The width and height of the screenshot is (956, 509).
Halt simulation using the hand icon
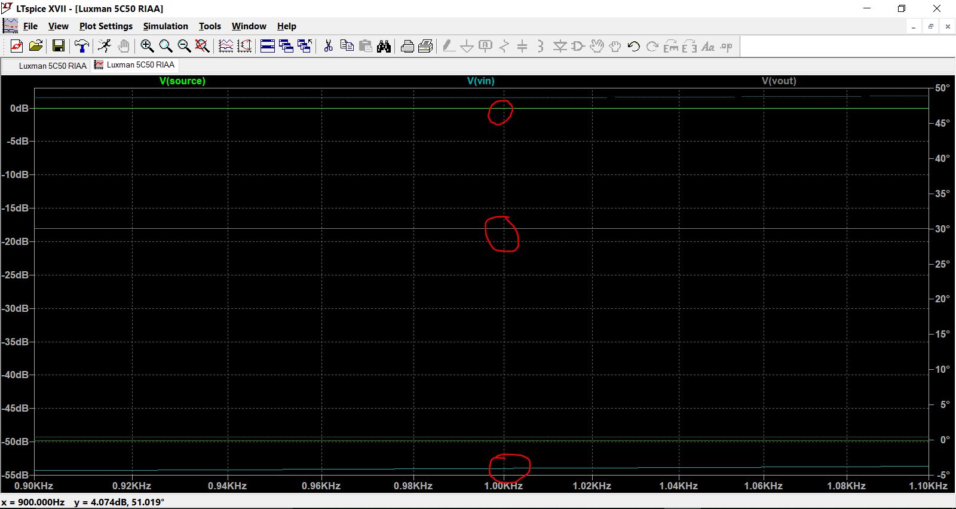pos(123,46)
